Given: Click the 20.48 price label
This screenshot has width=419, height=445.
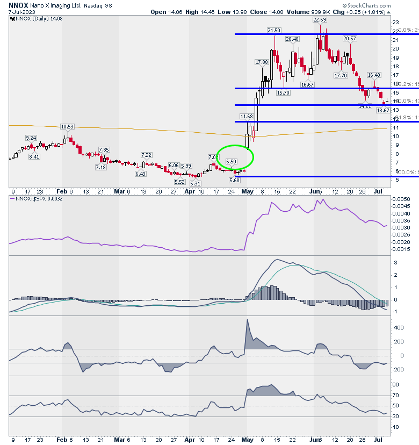Looking at the screenshot, I should (292, 39).
